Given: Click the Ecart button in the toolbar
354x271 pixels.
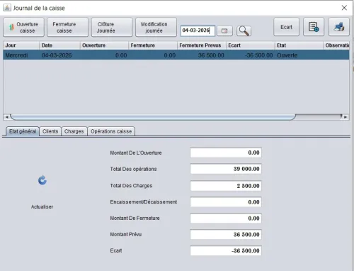Looking at the screenshot, I should [x=286, y=27].
